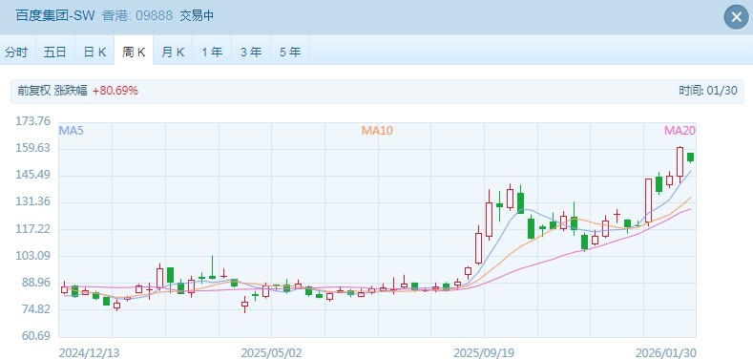Open the 月K monthly chart tab
753x359 pixels.
tap(173, 52)
